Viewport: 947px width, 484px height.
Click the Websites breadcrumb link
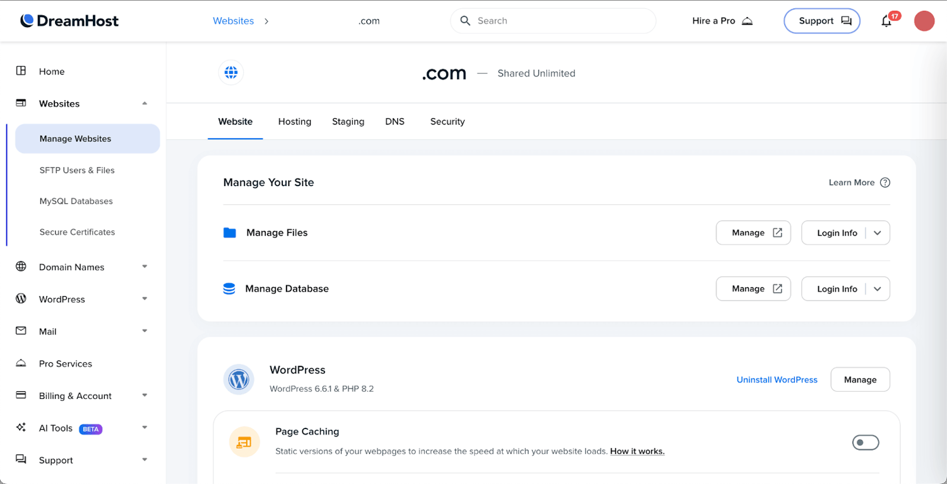click(233, 21)
